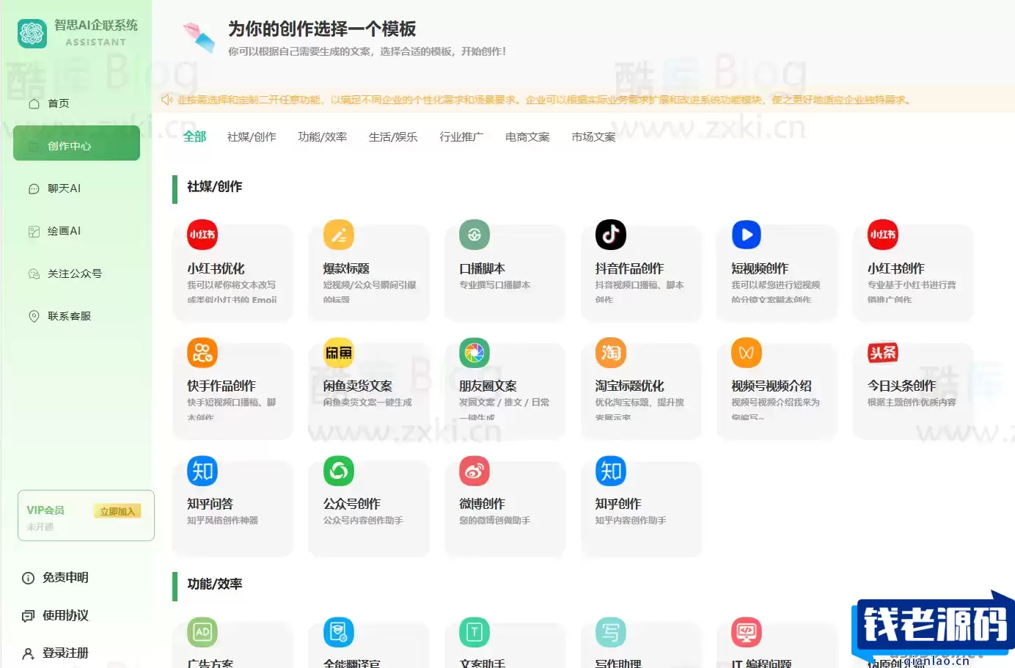1015x668 pixels.
Task: Click the announcement speaker icon
Action: click(166, 99)
